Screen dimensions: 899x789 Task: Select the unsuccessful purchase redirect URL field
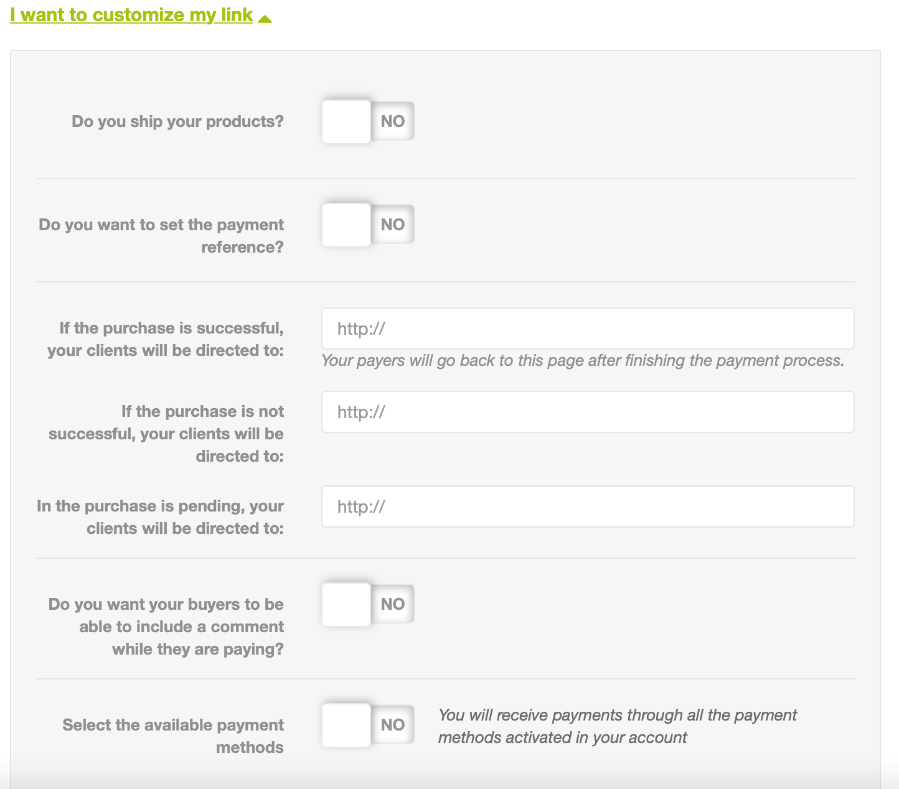tap(588, 412)
